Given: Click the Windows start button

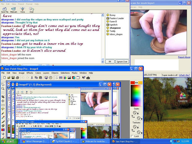Looking at the screenshot, I should (x=9, y=141).
